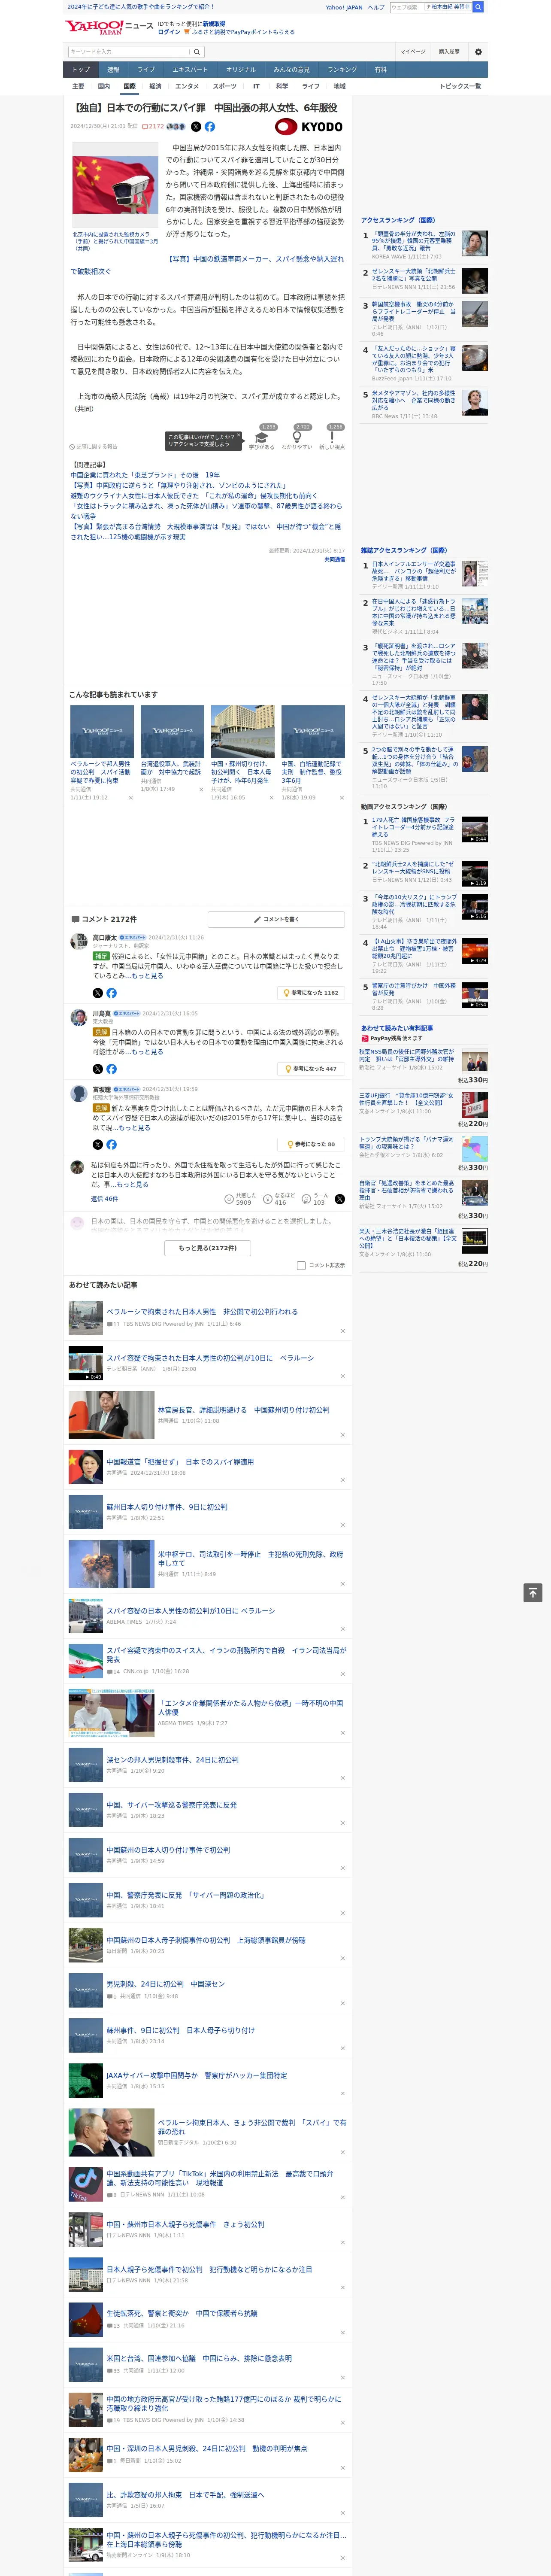Open the 2172 comment count bubble icon
This screenshot has height=2576, width=551.
coord(153,127)
